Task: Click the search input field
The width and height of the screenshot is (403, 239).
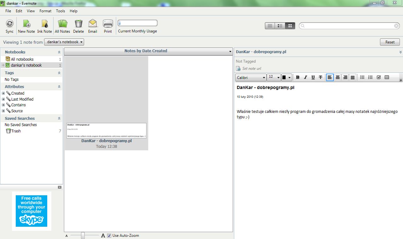Action: (x=349, y=26)
